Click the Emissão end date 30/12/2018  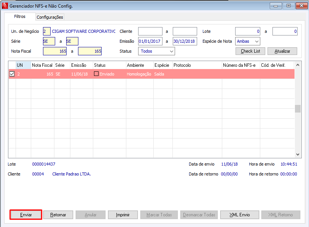[185, 41]
